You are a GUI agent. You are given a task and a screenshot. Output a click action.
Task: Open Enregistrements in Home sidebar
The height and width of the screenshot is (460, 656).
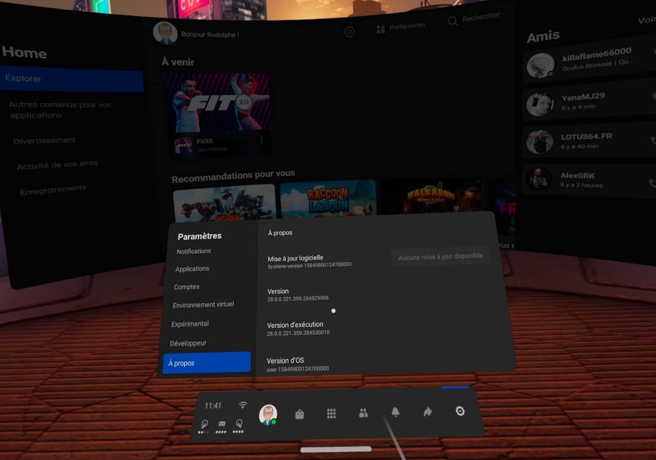coord(53,190)
